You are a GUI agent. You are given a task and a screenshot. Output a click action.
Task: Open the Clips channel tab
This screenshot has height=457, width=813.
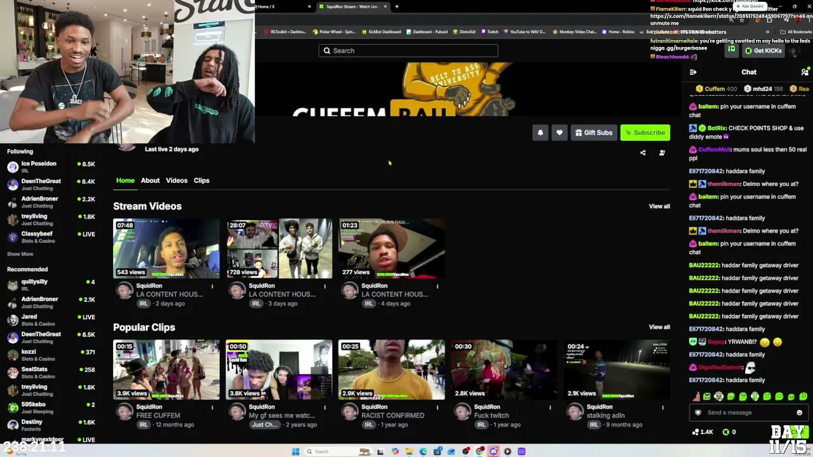[x=201, y=180]
